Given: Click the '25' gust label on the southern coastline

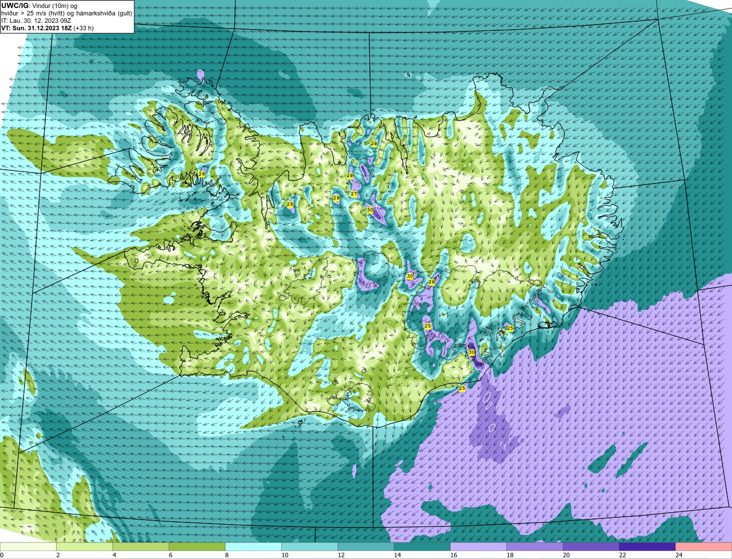Looking at the screenshot, I should coord(462,388).
